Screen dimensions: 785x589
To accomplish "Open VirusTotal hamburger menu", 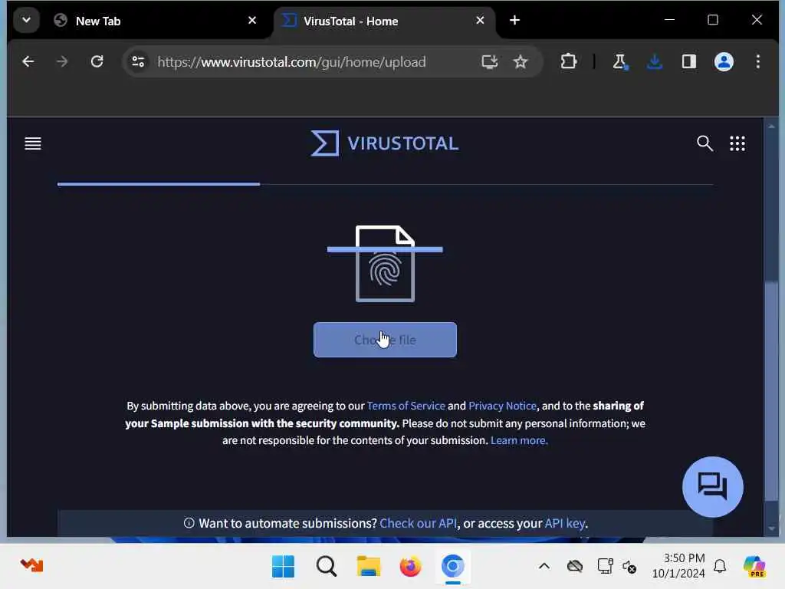I will coord(33,143).
